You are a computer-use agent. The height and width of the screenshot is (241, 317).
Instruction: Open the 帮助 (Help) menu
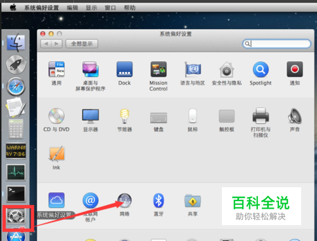(129, 8)
